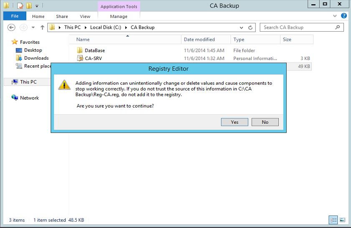Decline by clicking No in Registry Editor
351x228 pixels.
(x=265, y=122)
